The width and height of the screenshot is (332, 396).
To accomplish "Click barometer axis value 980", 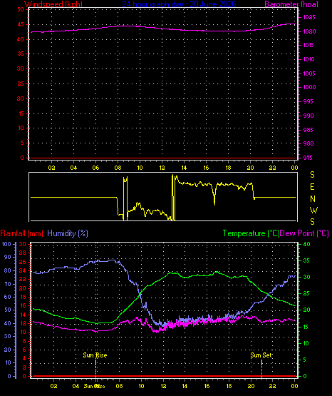I will point(308,143).
